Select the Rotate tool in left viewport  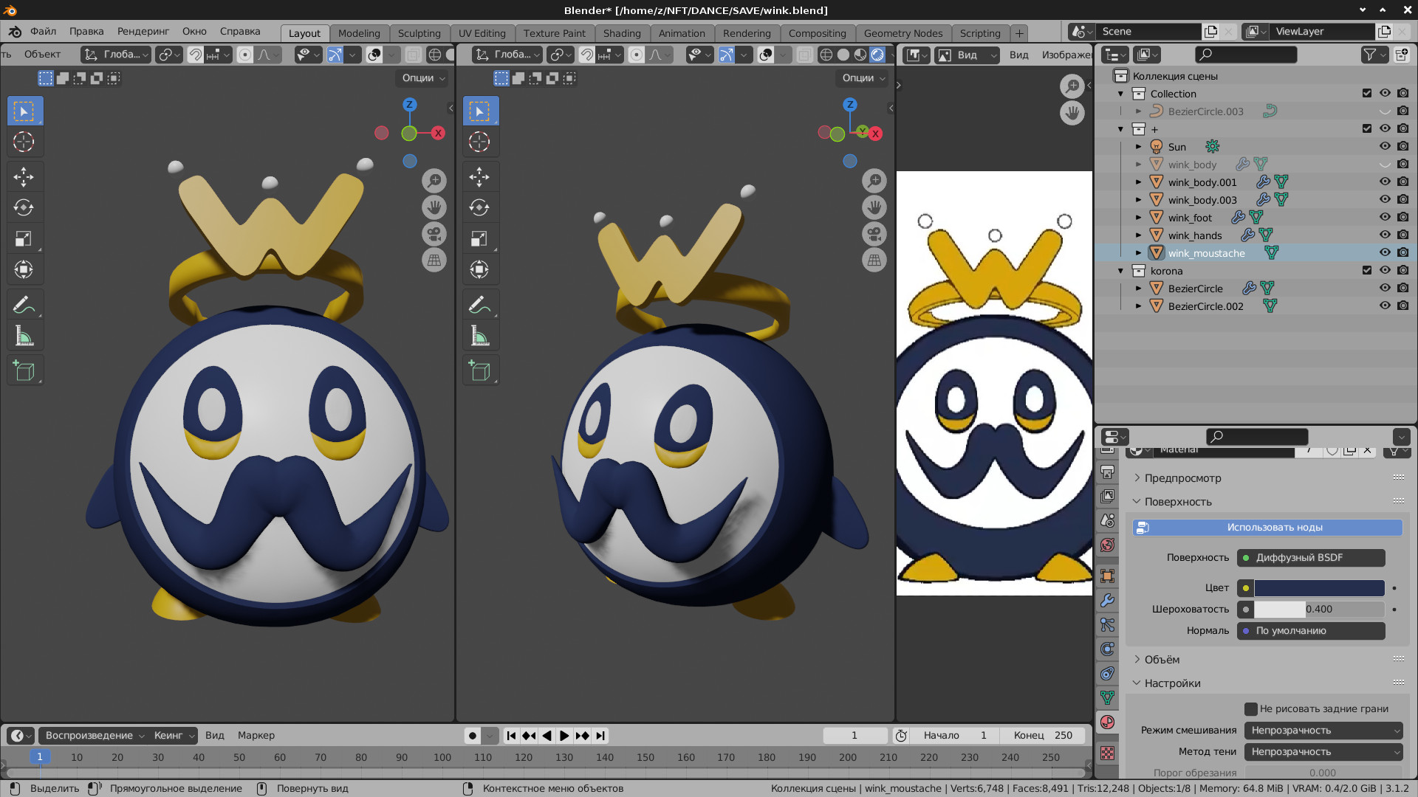pyautogui.click(x=24, y=208)
